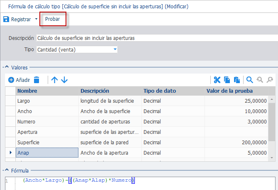Click the Registrar save icon
This screenshot has height=190, width=278.
pyautogui.click(x=6, y=19)
